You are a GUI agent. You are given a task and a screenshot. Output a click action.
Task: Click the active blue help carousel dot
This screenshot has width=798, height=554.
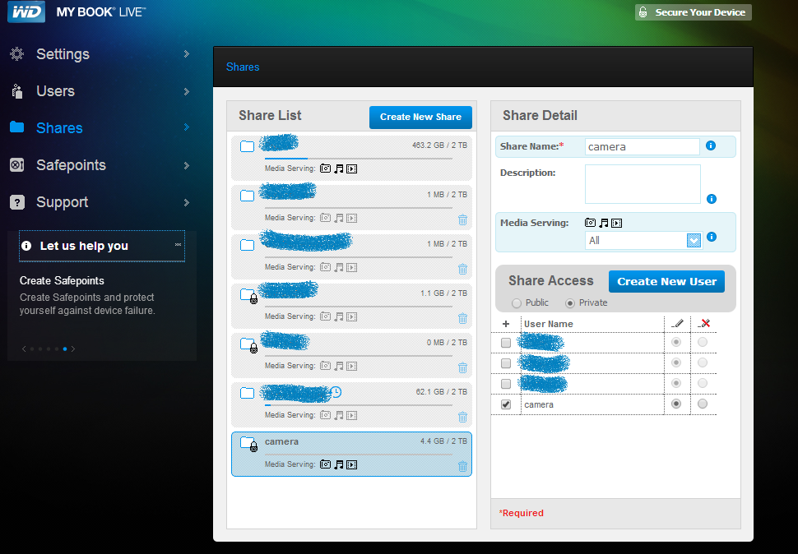coord(65,349)
